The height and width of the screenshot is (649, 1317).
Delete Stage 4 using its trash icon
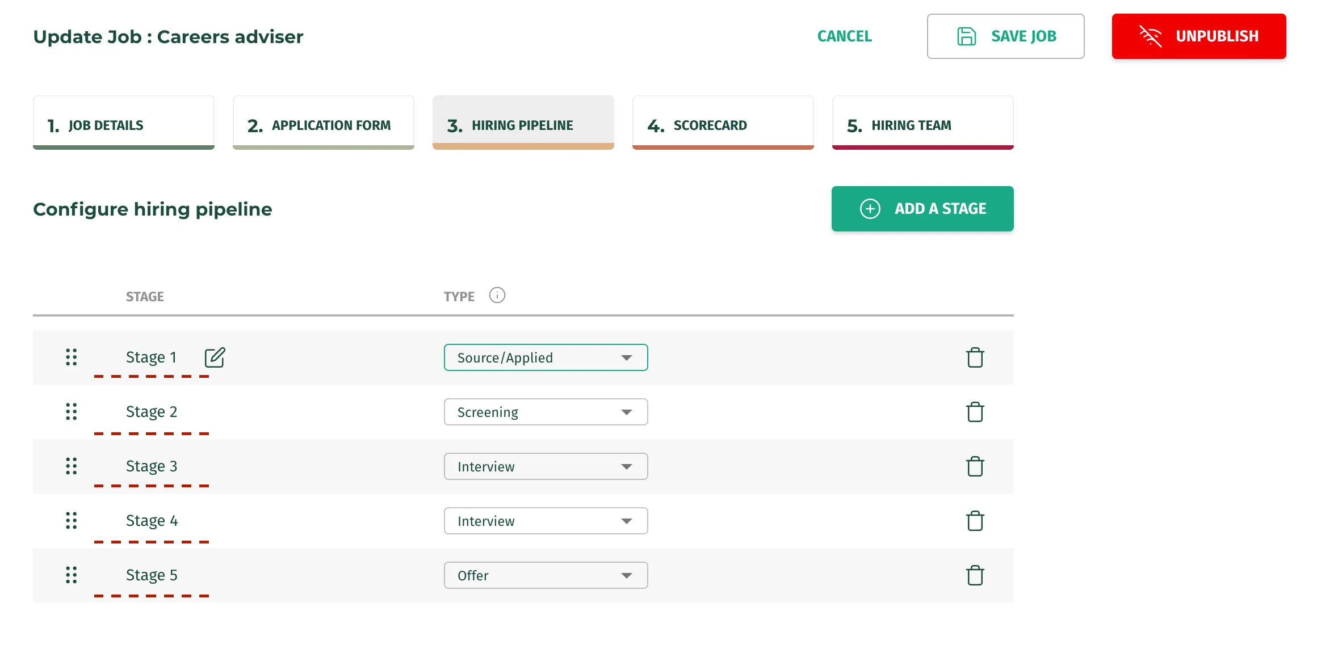pyautogui.click(x=975, y=521)
